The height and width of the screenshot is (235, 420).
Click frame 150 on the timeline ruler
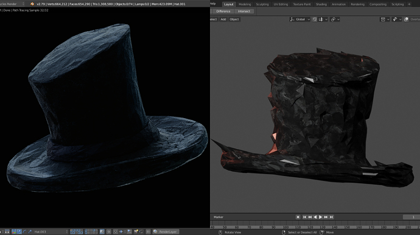(x=346, y=227)
